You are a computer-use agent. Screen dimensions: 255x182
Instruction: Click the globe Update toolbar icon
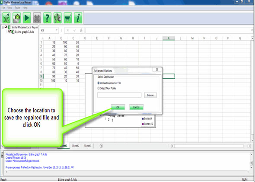pyautogui.click(x=57, y=18)
